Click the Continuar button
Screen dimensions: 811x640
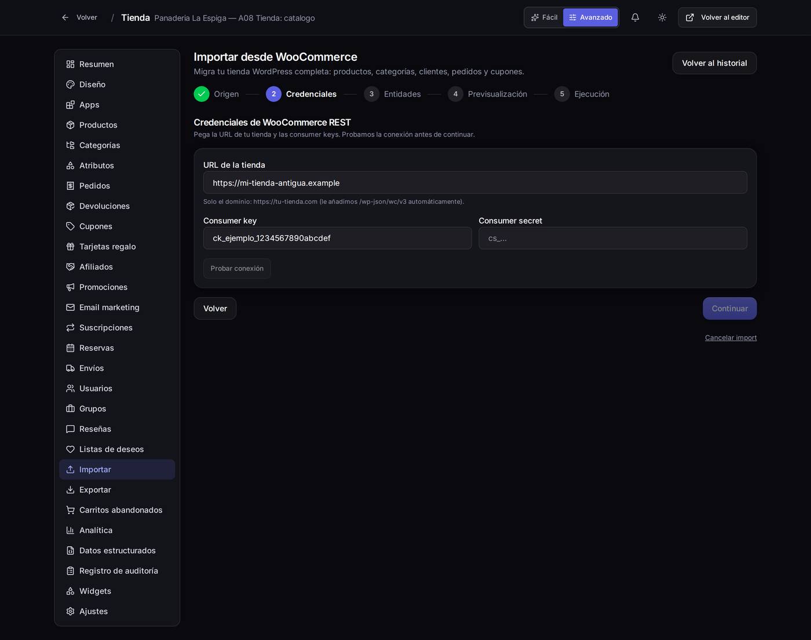pyautogui.click(x=729, y=309)
